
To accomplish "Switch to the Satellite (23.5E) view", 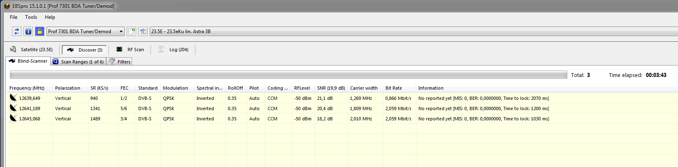I will [x=32, y=50].
